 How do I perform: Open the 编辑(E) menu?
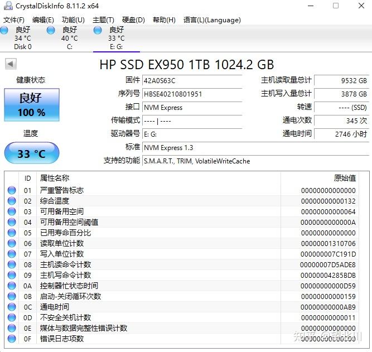[43, 20]
